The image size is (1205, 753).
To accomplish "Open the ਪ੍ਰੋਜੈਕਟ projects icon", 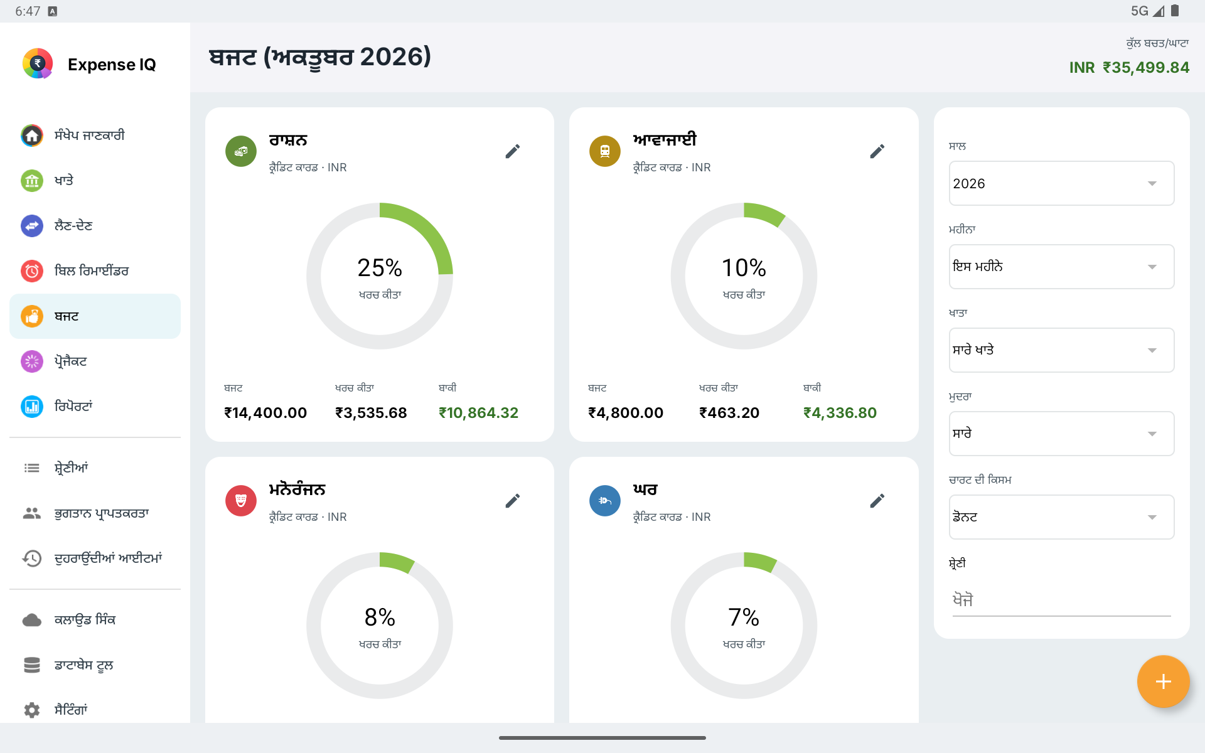I will (32, 361).
